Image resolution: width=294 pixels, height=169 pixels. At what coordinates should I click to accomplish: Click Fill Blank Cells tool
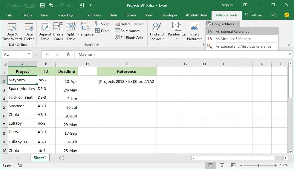click(x=129, y=38)
